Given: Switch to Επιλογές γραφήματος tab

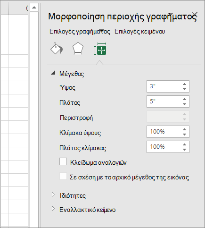Looking at the screenshot, I should pos(80,31).
